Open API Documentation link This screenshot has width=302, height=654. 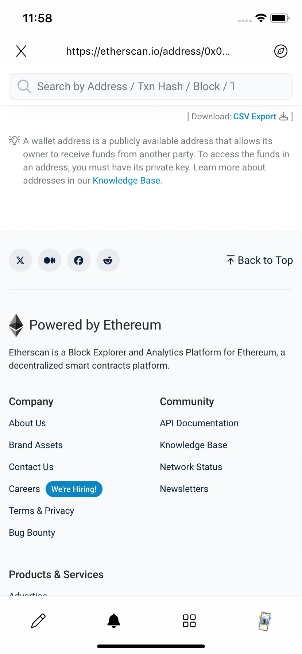pos(199,423)
